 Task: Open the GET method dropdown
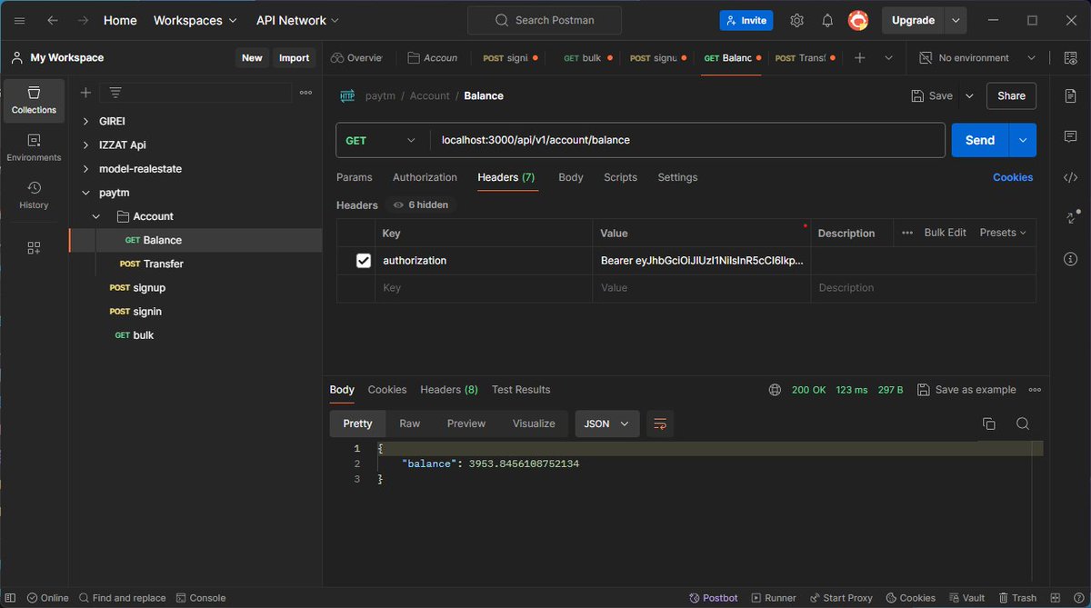pyautogui.click(x=382, y=140)
